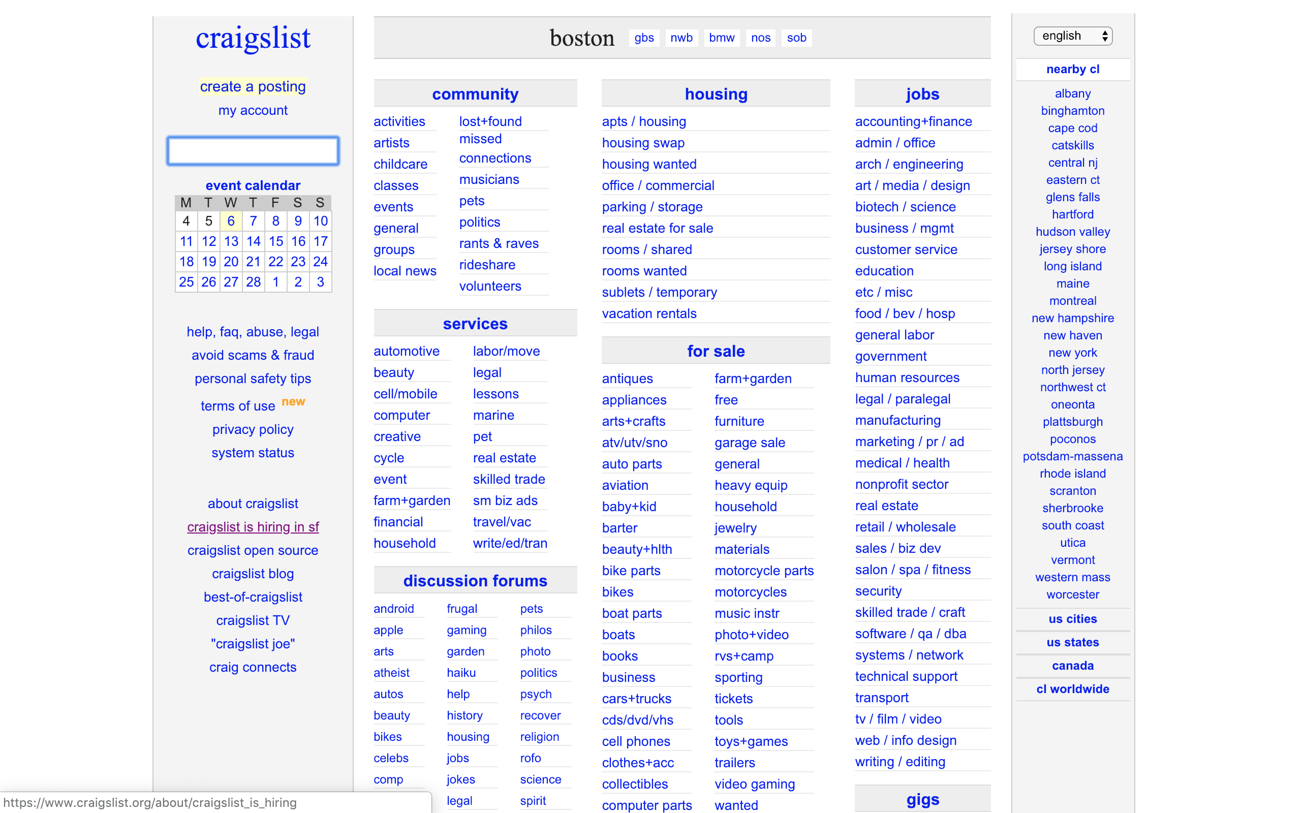Image resolution: width=1301 pixels, height=813 pixels.
Task: Select the nwb area tab
Action: (681, 38)
